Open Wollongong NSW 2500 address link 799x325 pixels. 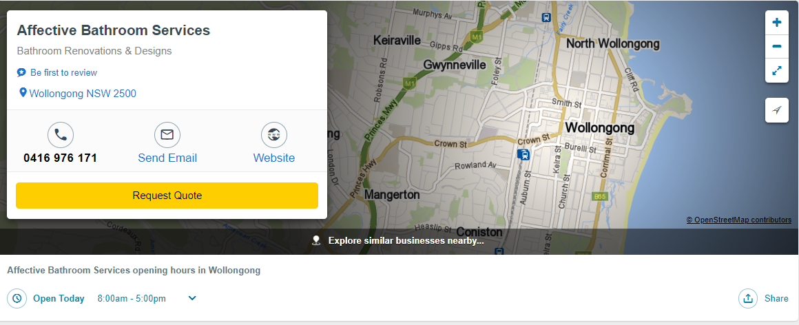pos(83,93)
